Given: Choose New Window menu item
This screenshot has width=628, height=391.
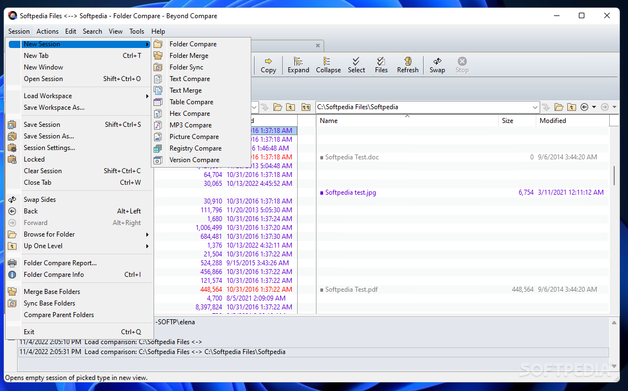Looking at the screenshot, I should [x=80, y=67].
